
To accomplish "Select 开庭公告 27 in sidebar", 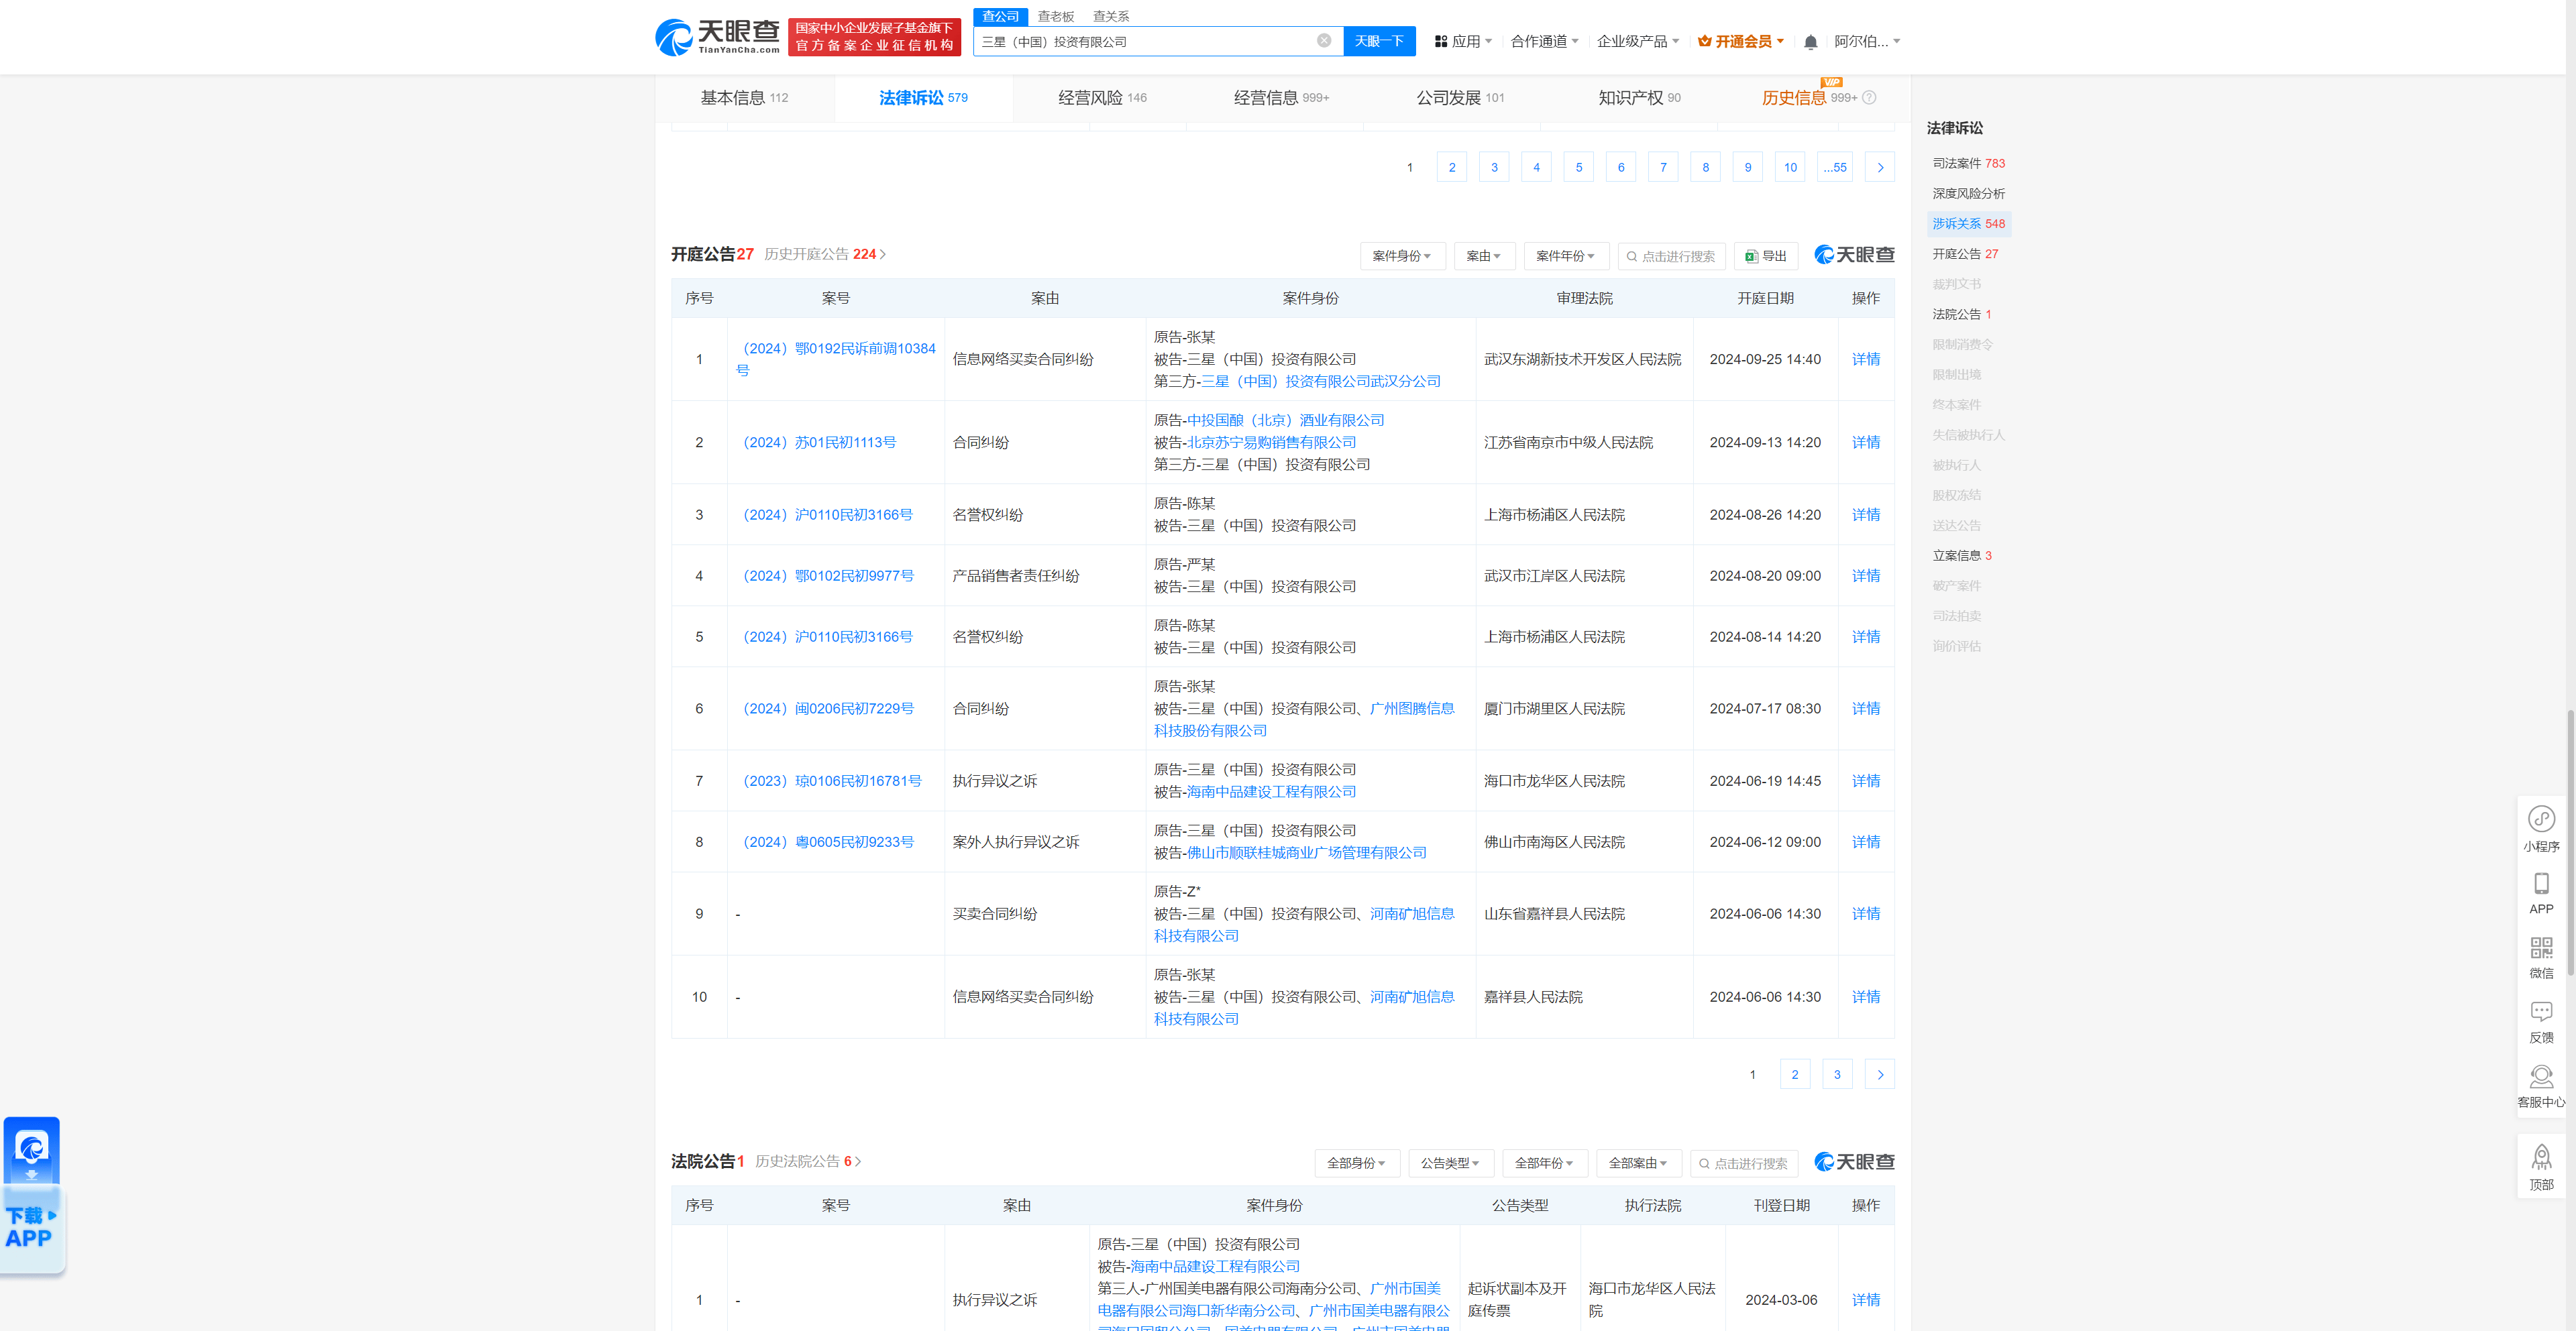I will coord(1965,254).
